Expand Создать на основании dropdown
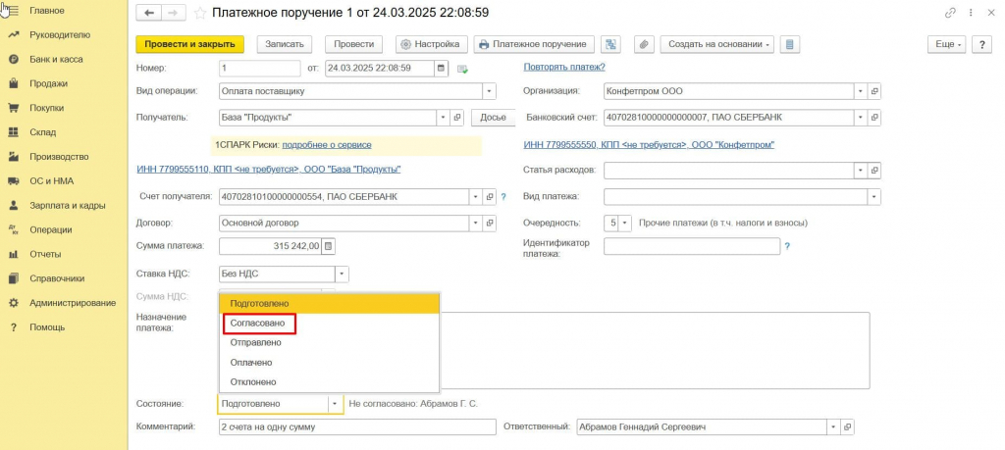Viewport: 1005px width, 450px height. 717,44
